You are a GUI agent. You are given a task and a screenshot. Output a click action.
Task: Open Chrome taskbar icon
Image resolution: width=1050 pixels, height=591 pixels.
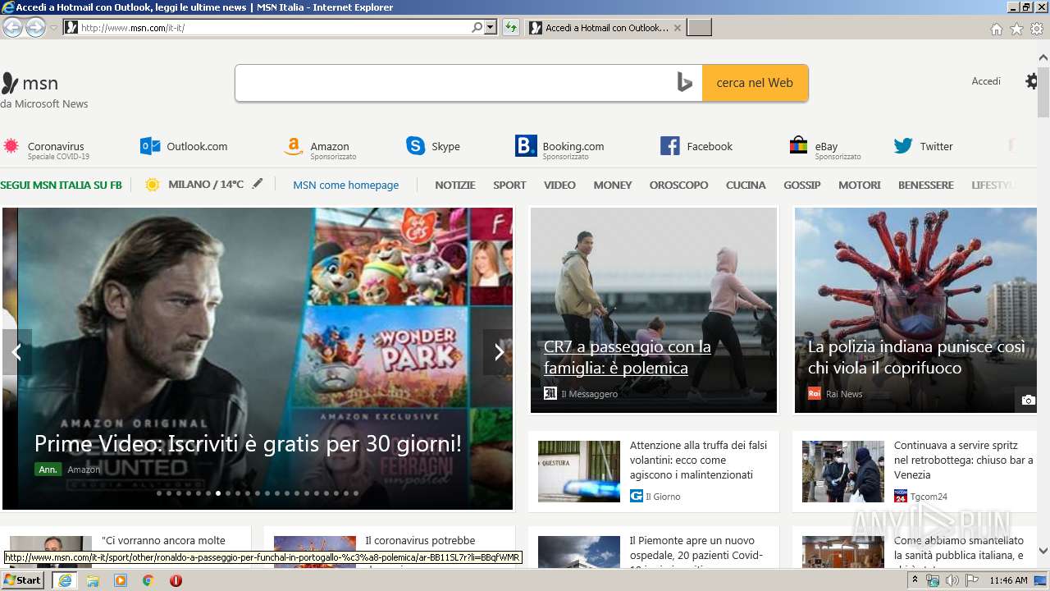tap(148, 580)
